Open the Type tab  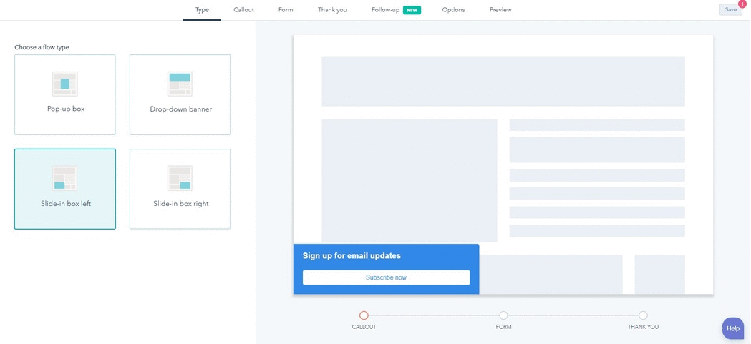point(202,9)
